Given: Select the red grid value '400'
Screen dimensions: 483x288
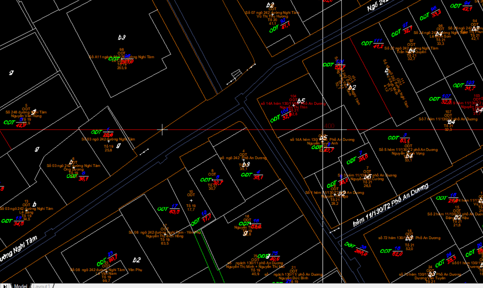Looking at the screenshot, I should [329, 126].
